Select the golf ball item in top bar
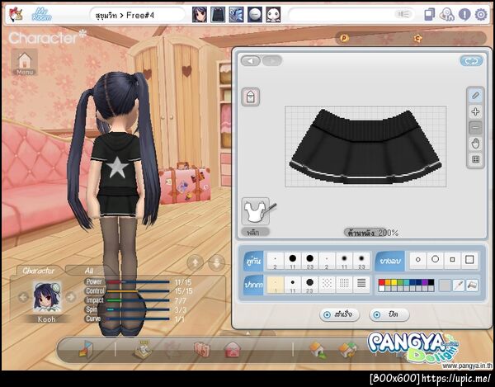The image size is (495, 387). click(255, 15)
